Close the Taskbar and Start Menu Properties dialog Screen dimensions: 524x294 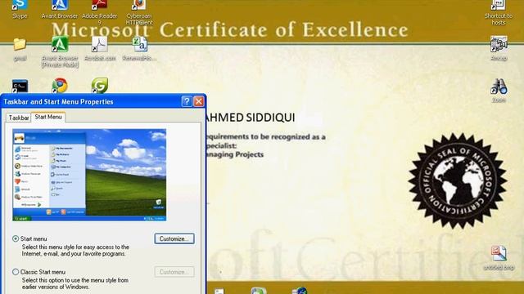pyautogui.click(x=199, y=101)
